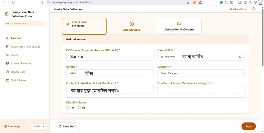Viewport: 264px width, 133px height.
Task: Click the Basic Information section header
Action: [155, 40]
